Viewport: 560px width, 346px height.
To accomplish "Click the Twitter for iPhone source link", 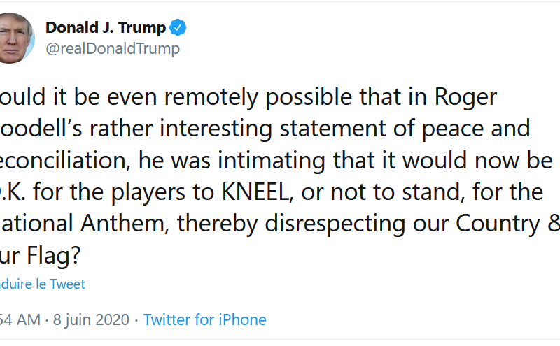I will pyautogui.click(x=204, y=319).
